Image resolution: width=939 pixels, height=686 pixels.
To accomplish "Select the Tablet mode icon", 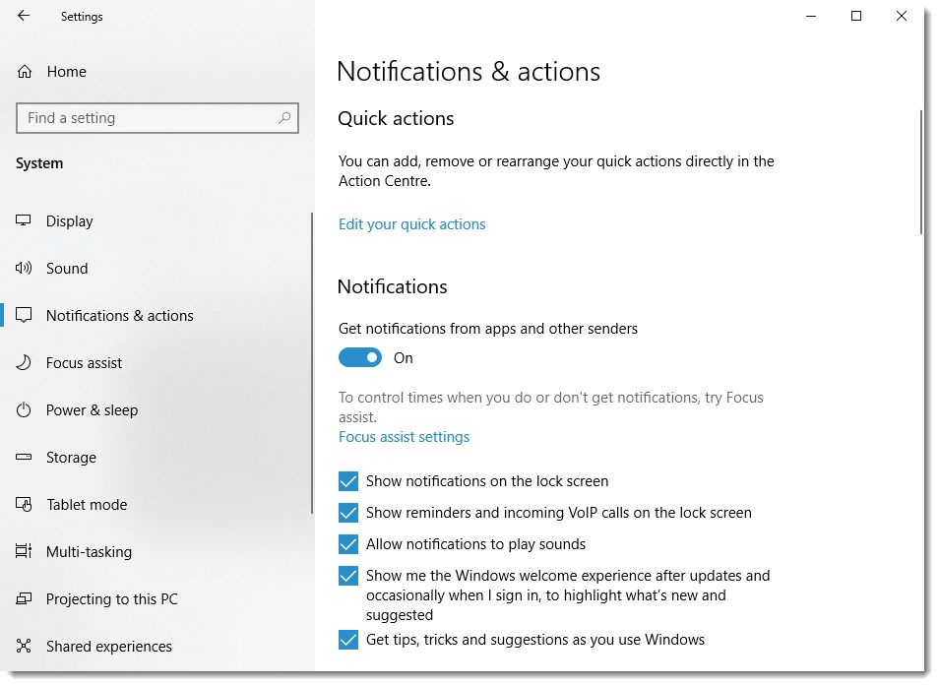I will (23, 504).
